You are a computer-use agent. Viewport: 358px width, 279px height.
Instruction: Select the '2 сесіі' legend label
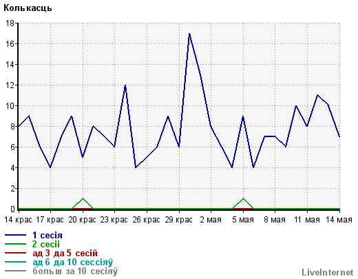46,244
